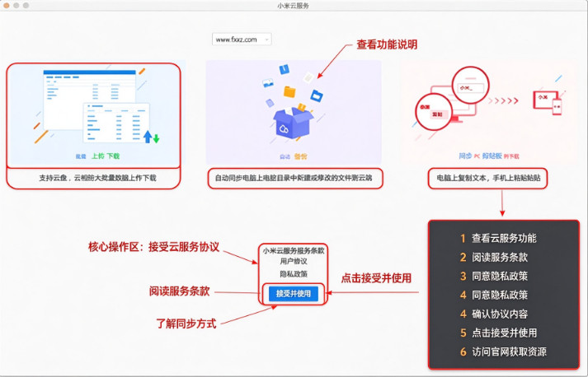588x377 pixels.
Task: Select the PC clipboard sync illustration
Action: pyautogui.click(x=487, y=112)
